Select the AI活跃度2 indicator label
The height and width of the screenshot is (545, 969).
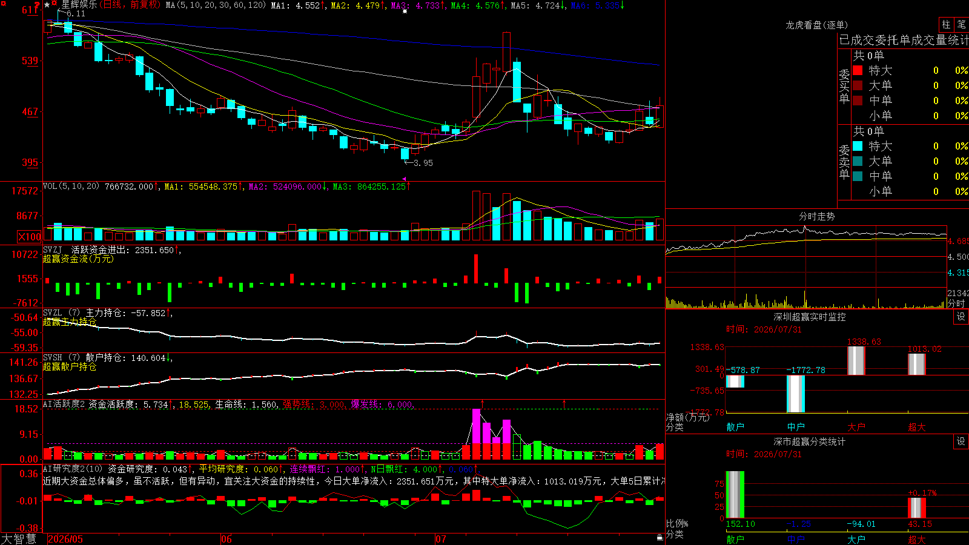(x=64, y=405)
